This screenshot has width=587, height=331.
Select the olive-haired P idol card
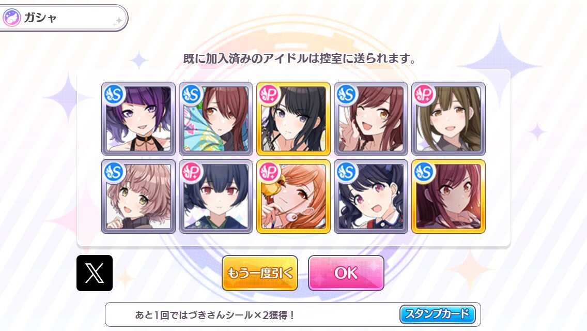(449, 119)
